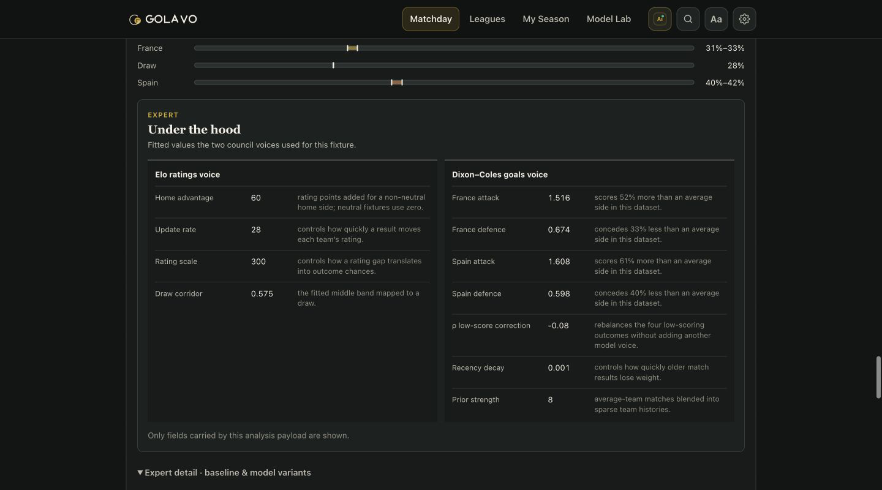The width and height of the screenshot is (882, 490).
Task: Click the France attack value 1.516
Action: 559,198
